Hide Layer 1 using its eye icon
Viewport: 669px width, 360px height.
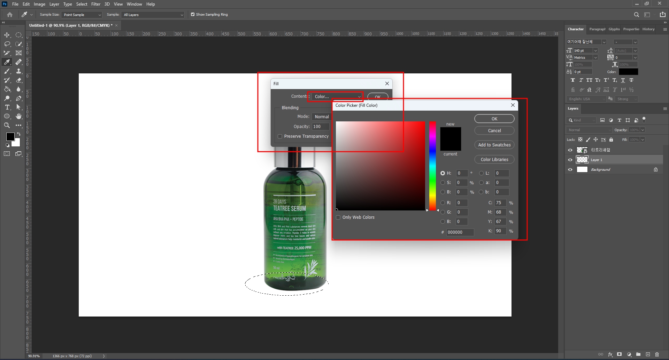coord(570,160)
